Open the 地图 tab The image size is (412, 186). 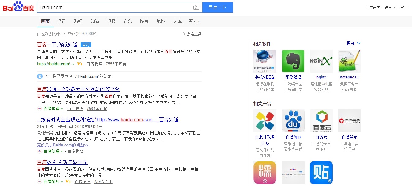click(x=161, y=21)
